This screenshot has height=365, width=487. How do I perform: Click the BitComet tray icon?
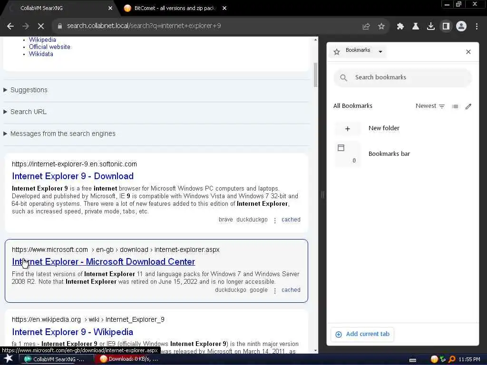click(x=434, y=359)
